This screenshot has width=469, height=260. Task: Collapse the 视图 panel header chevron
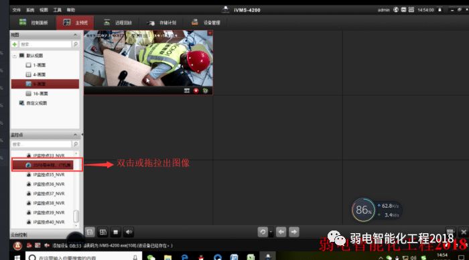point(75,35)
